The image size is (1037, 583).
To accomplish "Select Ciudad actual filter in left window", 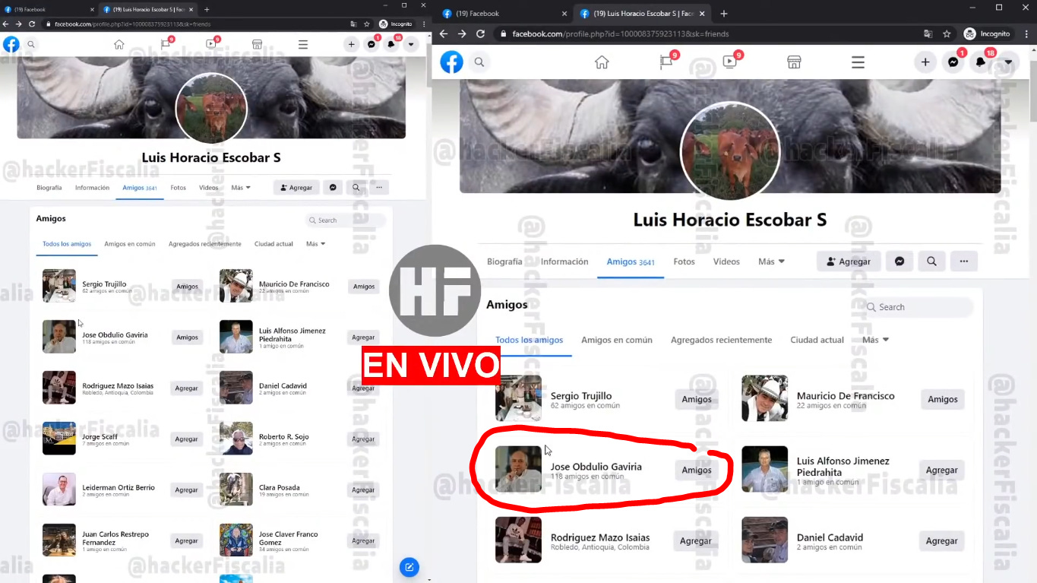I will 274,244.
